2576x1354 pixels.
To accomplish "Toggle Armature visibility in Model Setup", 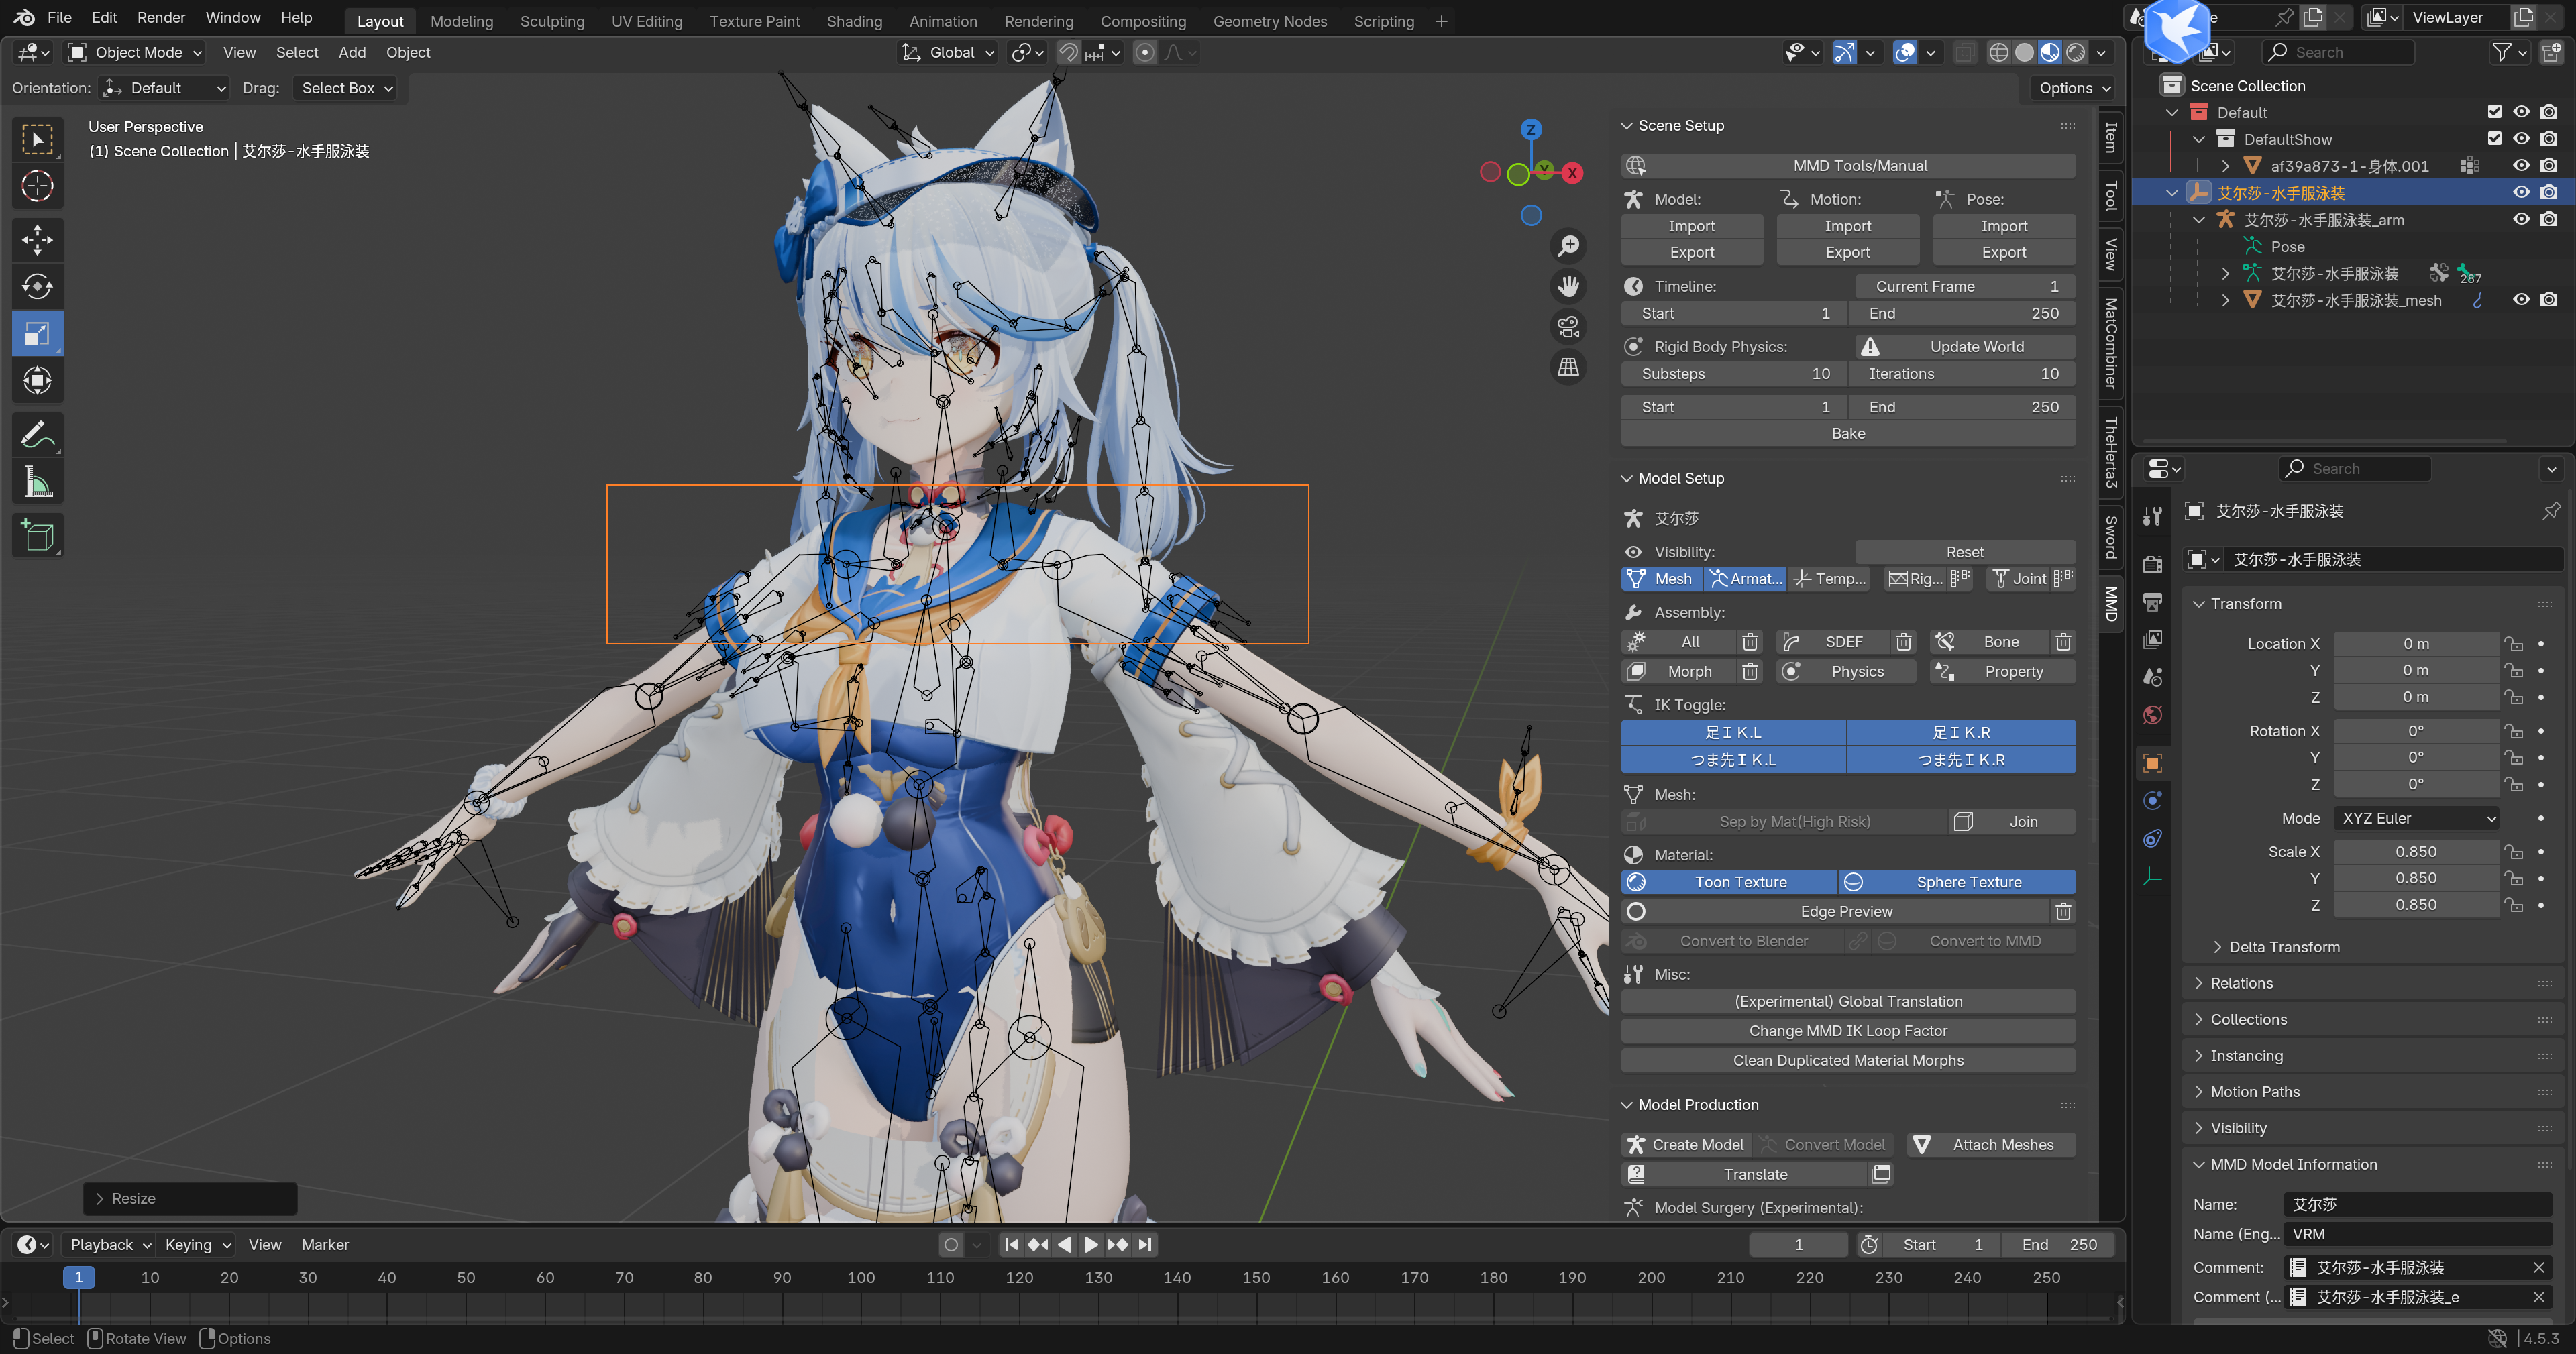I will tap(1745, 579).
